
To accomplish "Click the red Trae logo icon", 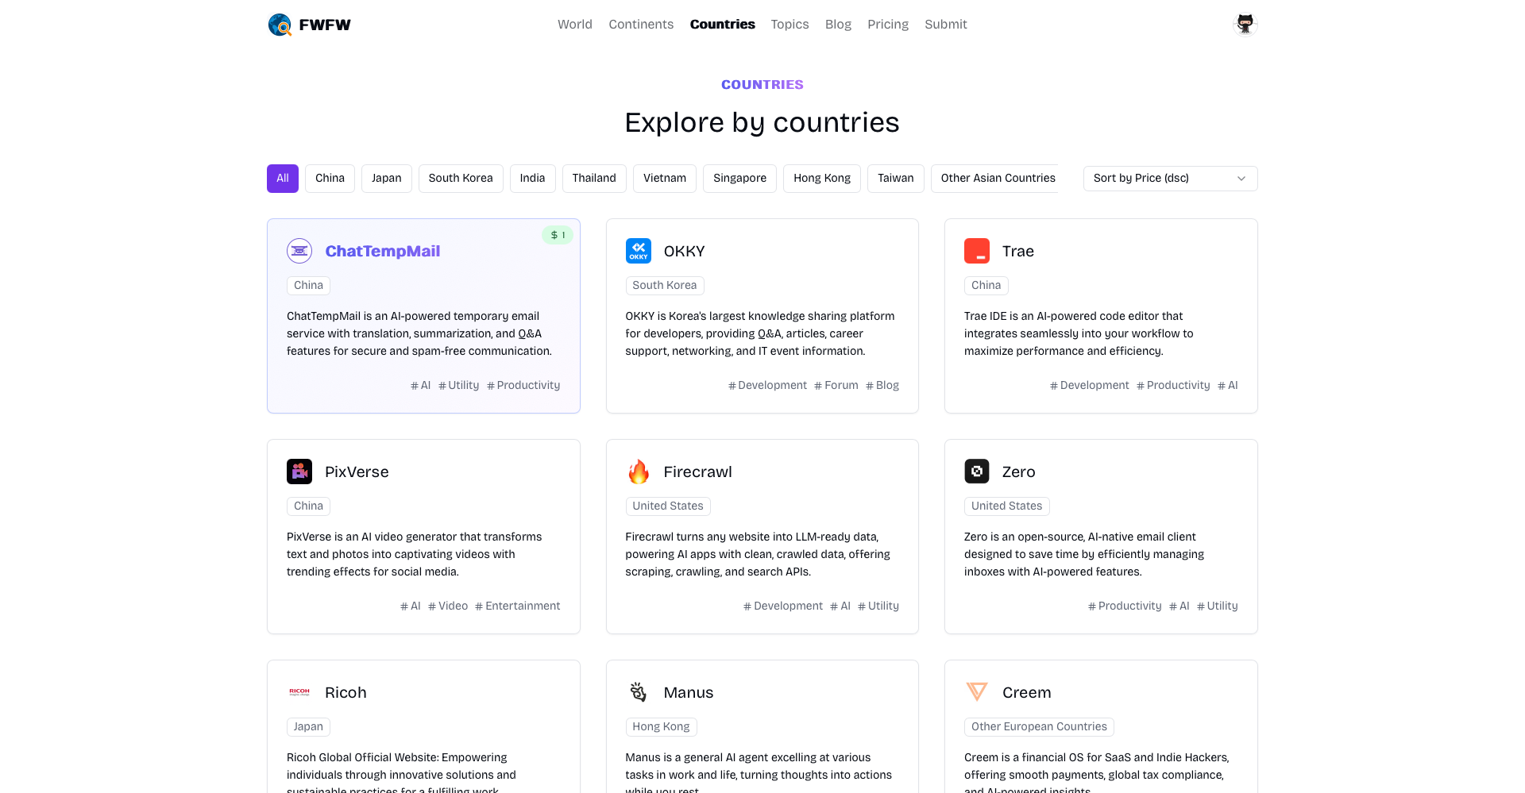I will [977, 251].
